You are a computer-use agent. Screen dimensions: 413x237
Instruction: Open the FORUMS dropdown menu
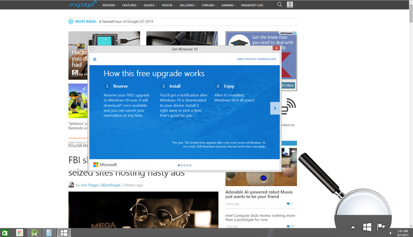(209, 5)
